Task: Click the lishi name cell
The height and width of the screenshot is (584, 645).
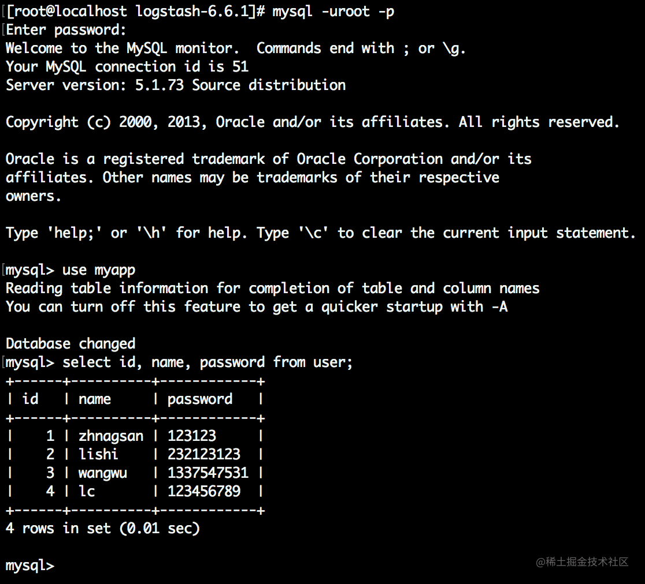Action: coord(98,454)
